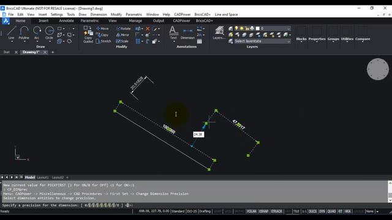Activate the Stretch tool
This screenshot has height=220, width=392.
pyautogui.click(x=104, y=41)
